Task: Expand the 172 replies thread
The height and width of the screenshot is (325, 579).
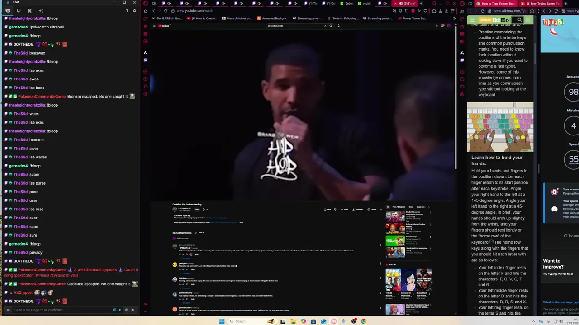Action: pos(186,273)
